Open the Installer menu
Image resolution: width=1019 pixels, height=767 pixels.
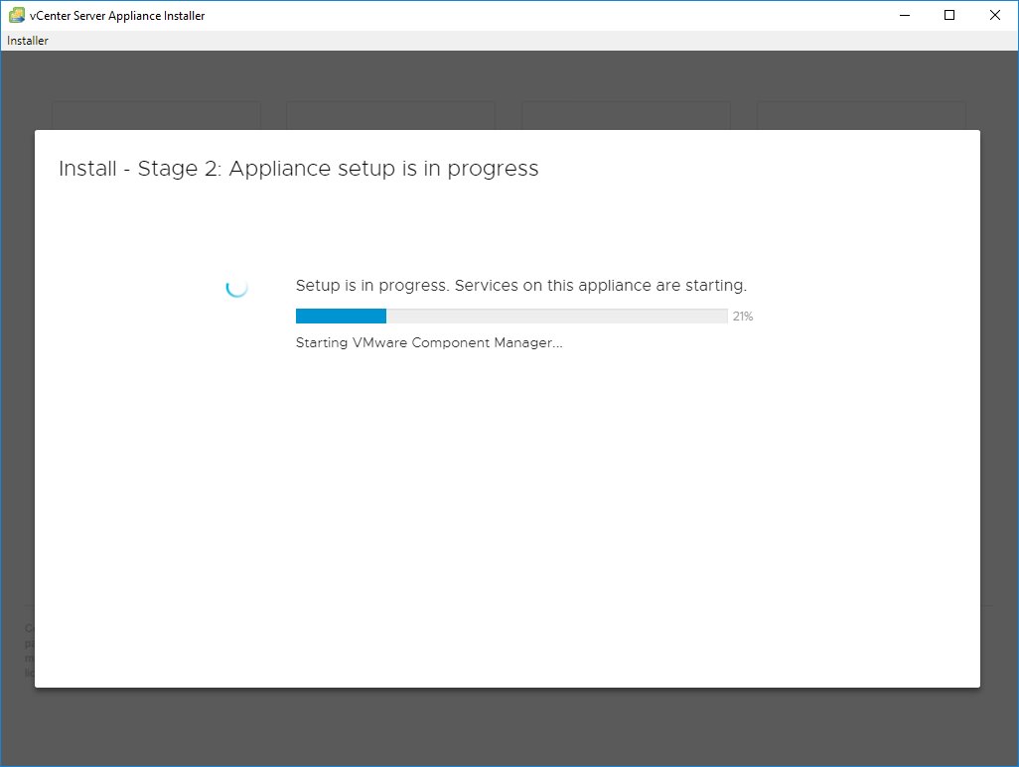[x=27, y=41]
